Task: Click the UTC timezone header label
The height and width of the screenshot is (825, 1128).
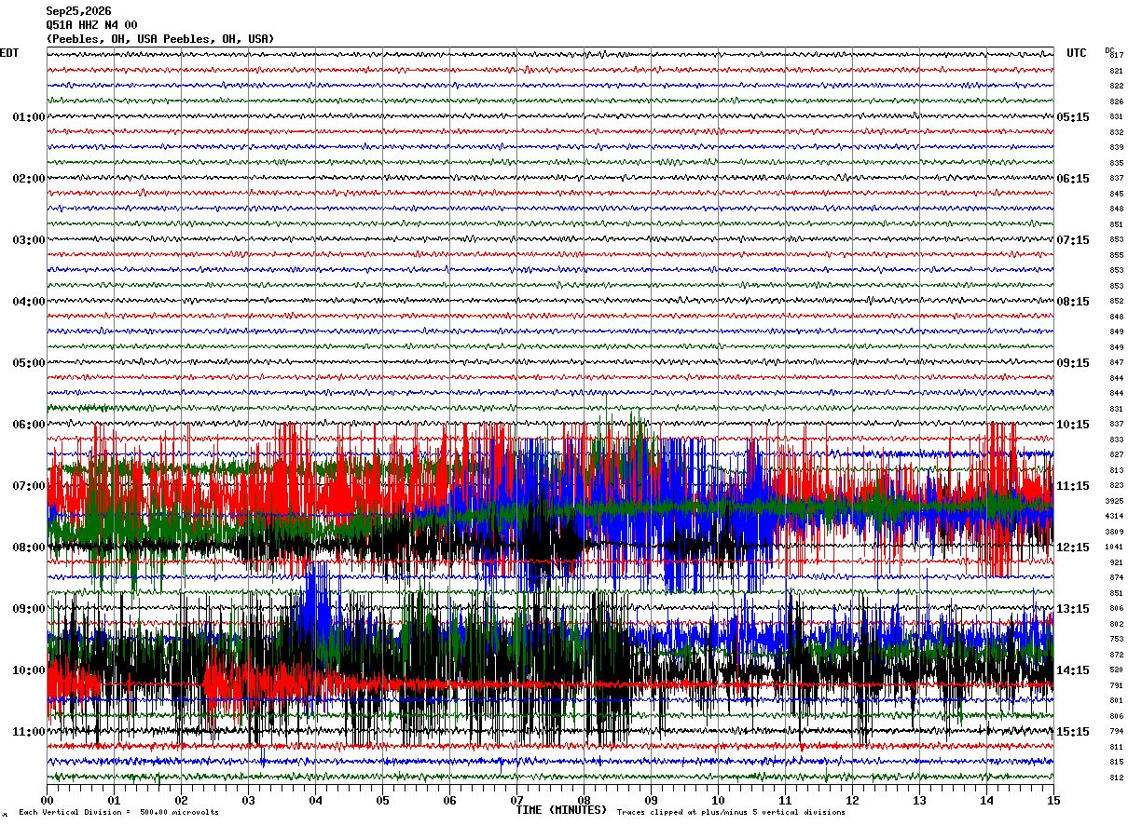Action: [1077, 53]
